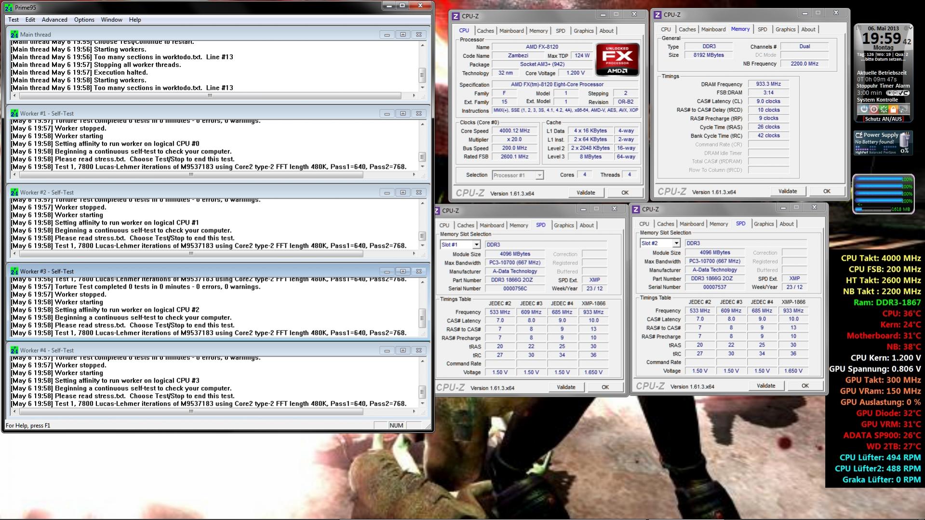Click the Main thread horizontal scrollbar thumb
The width and height of the screenshot is (925, 520).
[210, 95]
